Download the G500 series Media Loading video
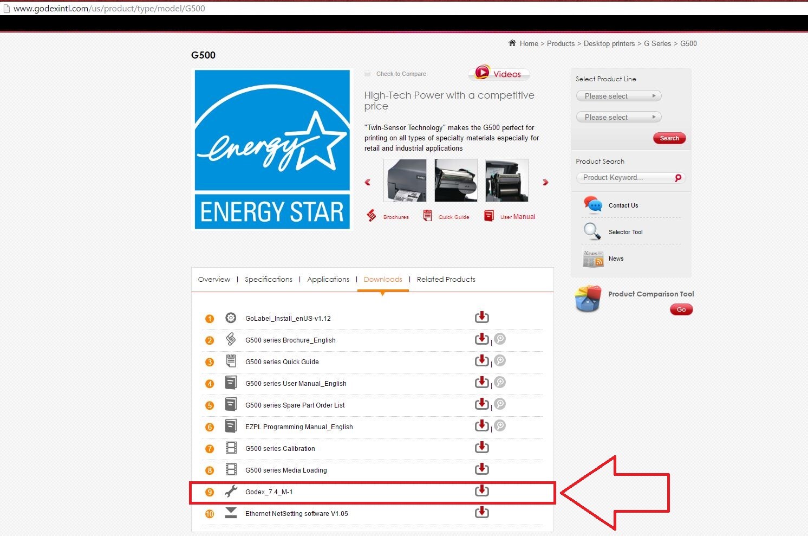The height and width of the screenshot is (536, 808). [481, 469]
